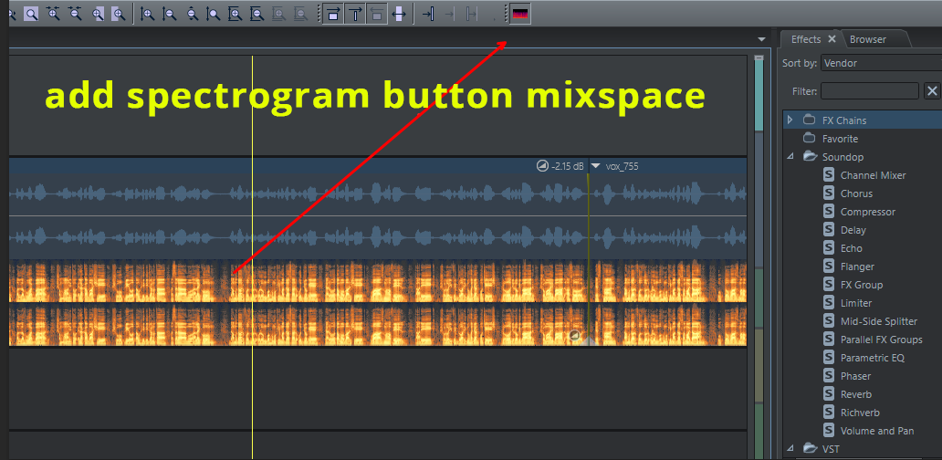Click the Channel Mixer effect S icon
The height and width of the screenshot is (460, 942).
(x=829, y=175)
